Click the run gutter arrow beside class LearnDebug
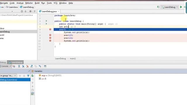Image resolution: width=187 pixels, height=105 pixels. click(46, 21)
